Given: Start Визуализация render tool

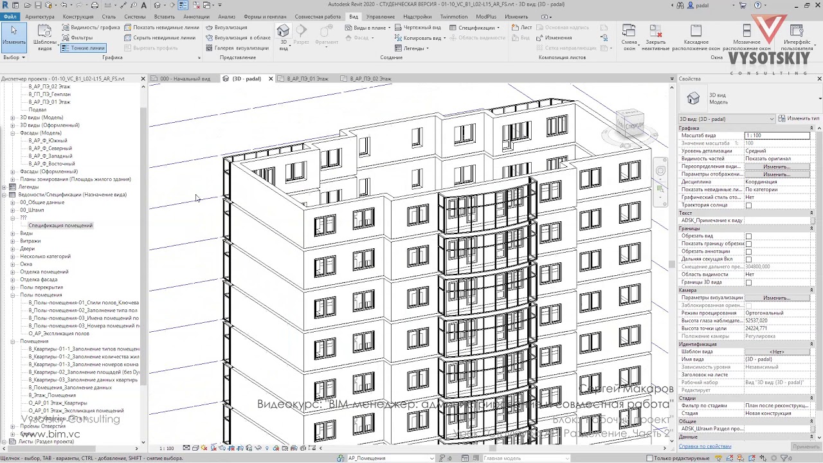Looking at the screenshot, I should coord(226,28).
